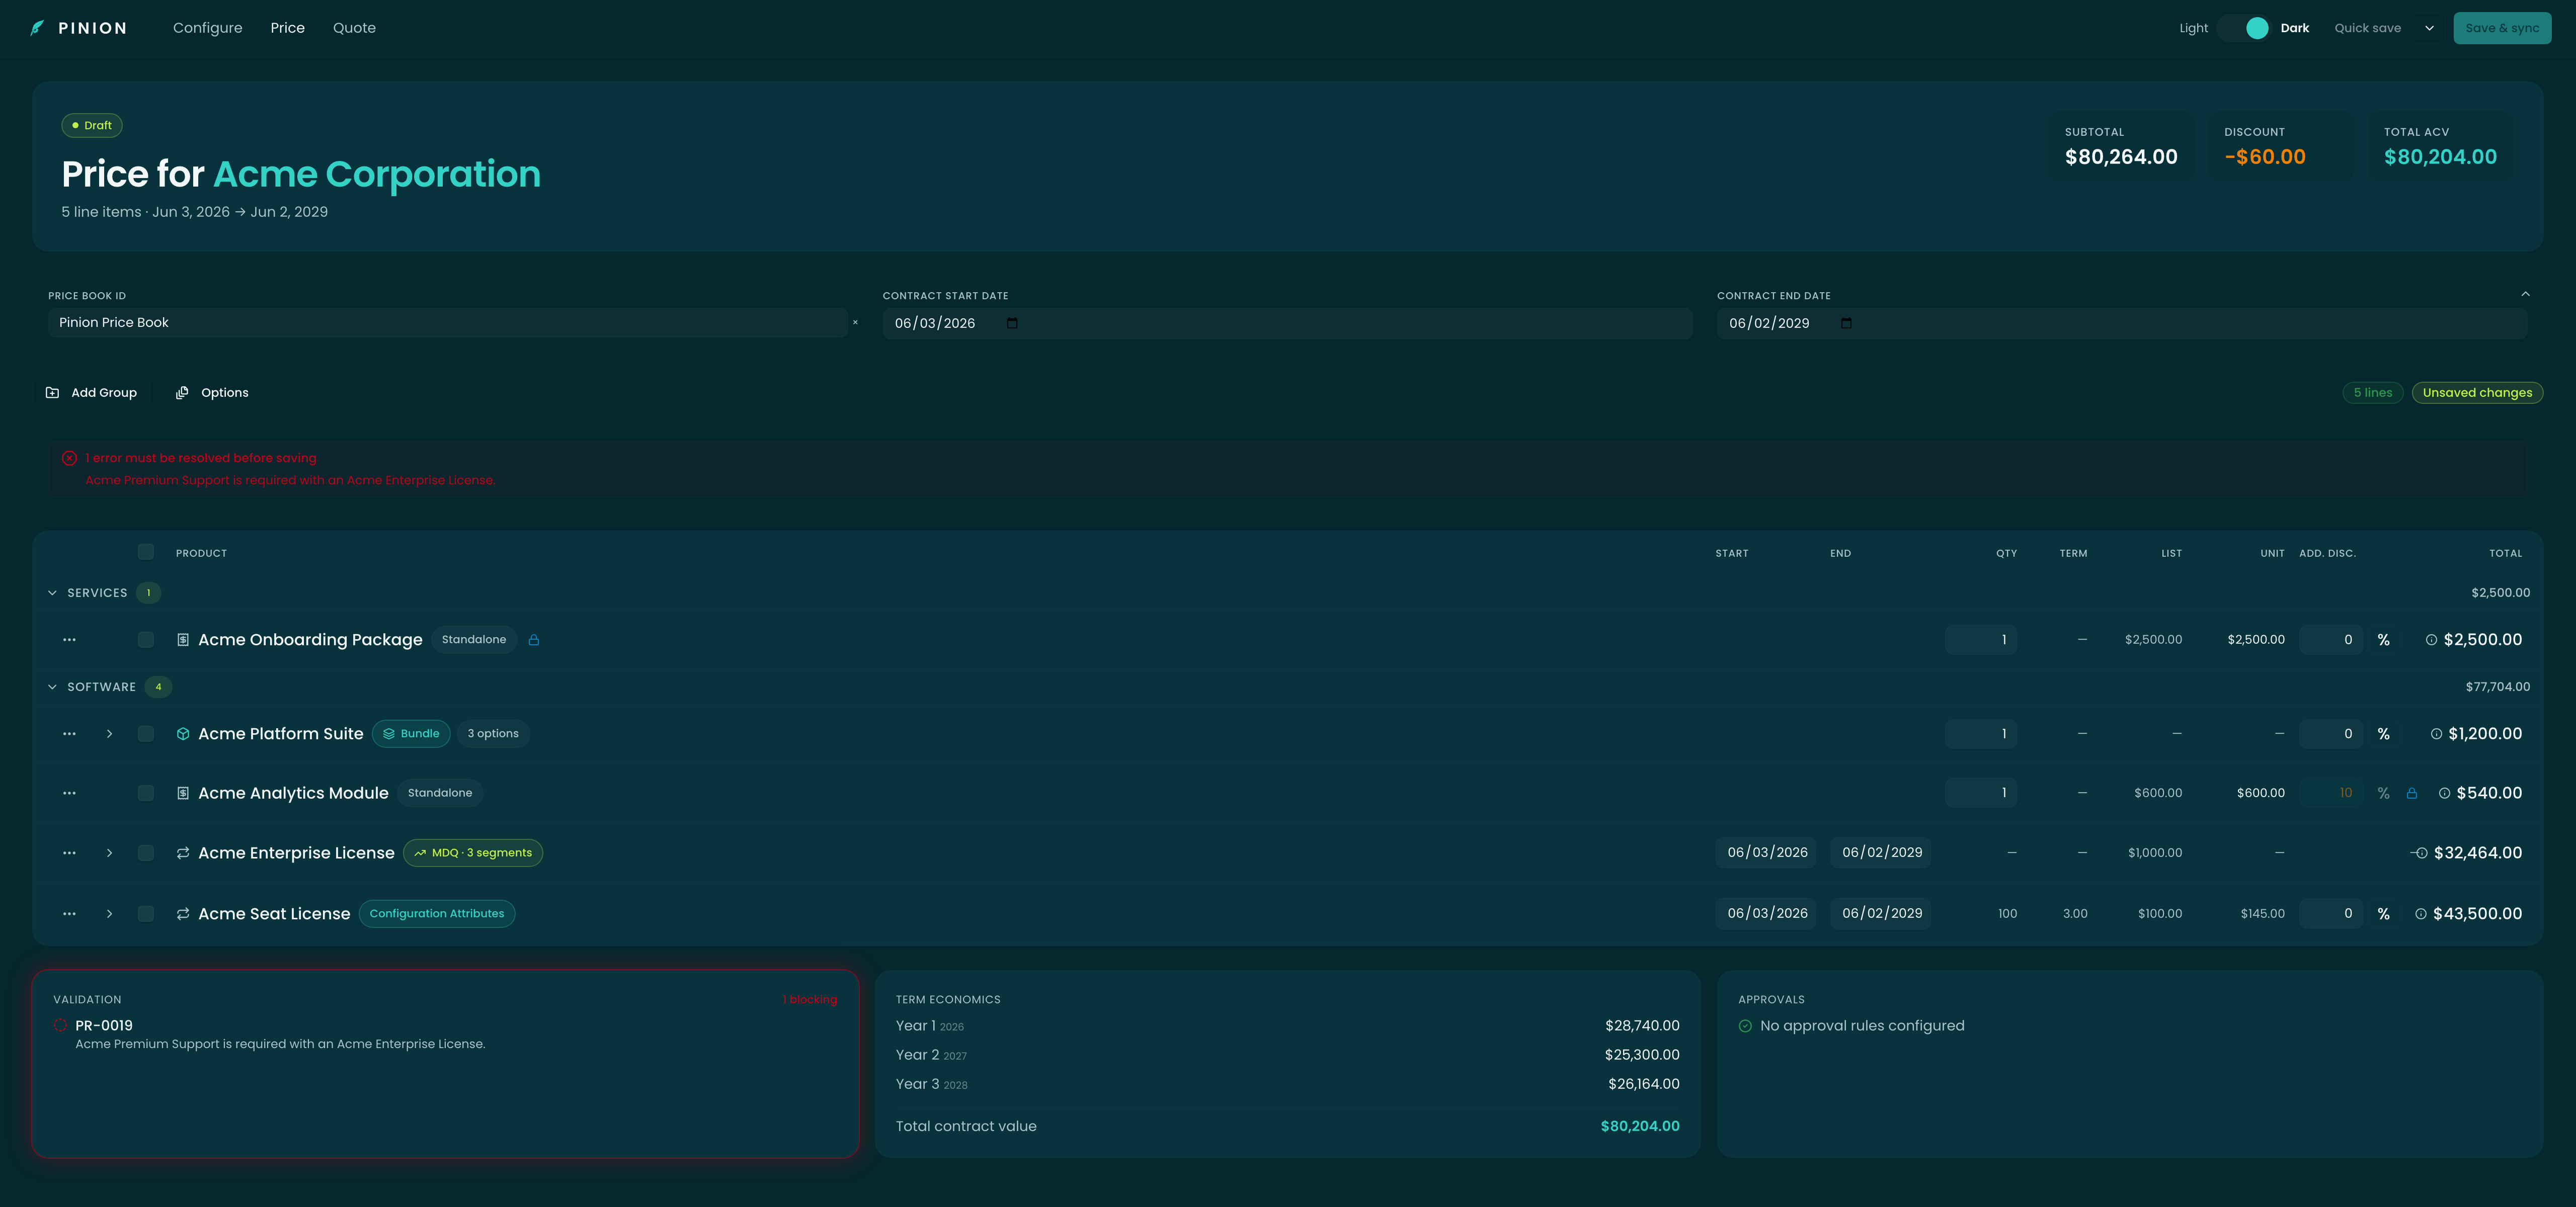The width and height of the screenshot is (2576, 1207).
Task: Click the Seat License end date field
Action: tap(1881, 914)
